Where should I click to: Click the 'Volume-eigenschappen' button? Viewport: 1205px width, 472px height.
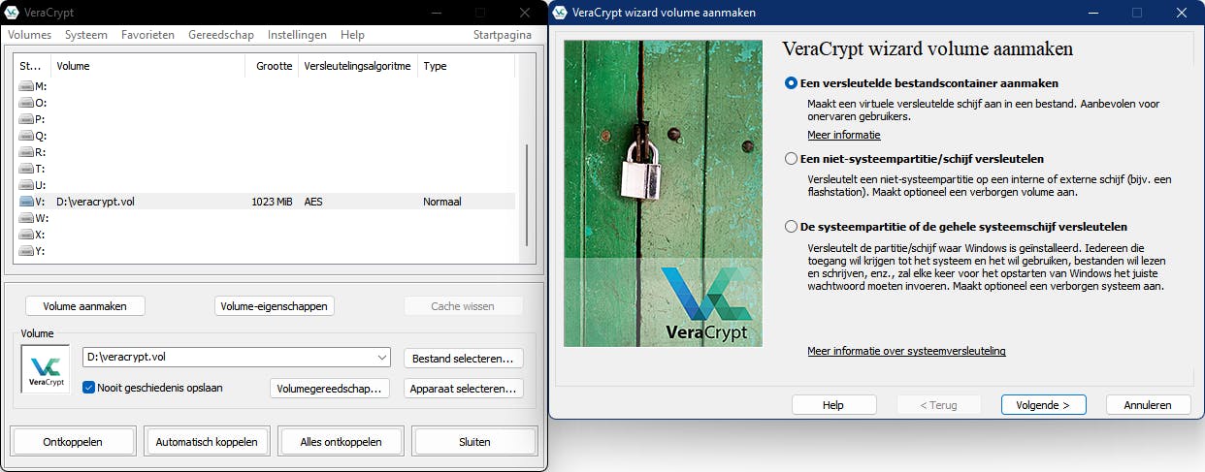275,306
